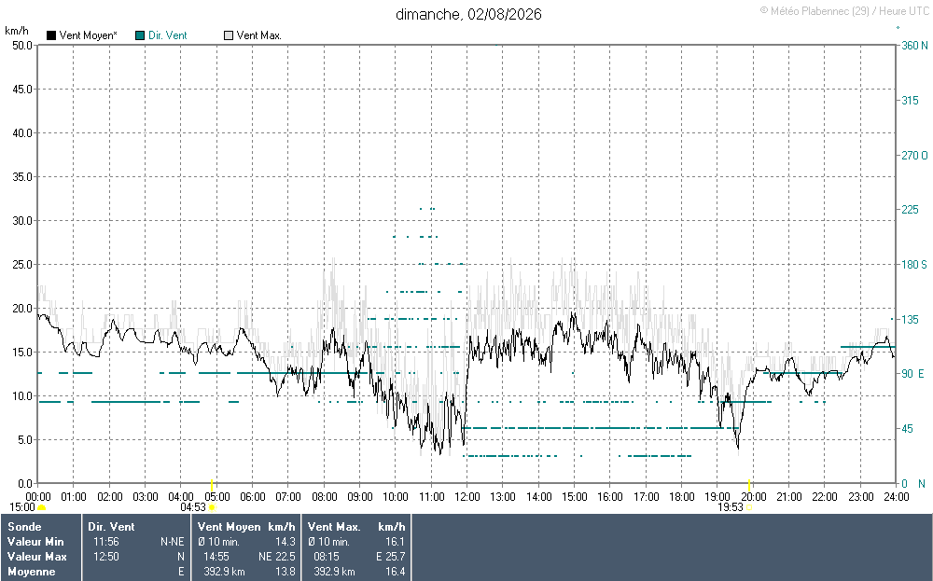Image resolution: width=933 pixels, height=581 pixels.
Task: Click the yellow sunset tick on the time axis
Action: point(749,485)
